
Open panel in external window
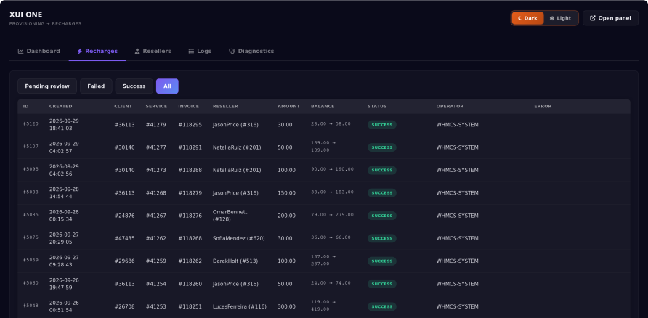coord(610,18)
